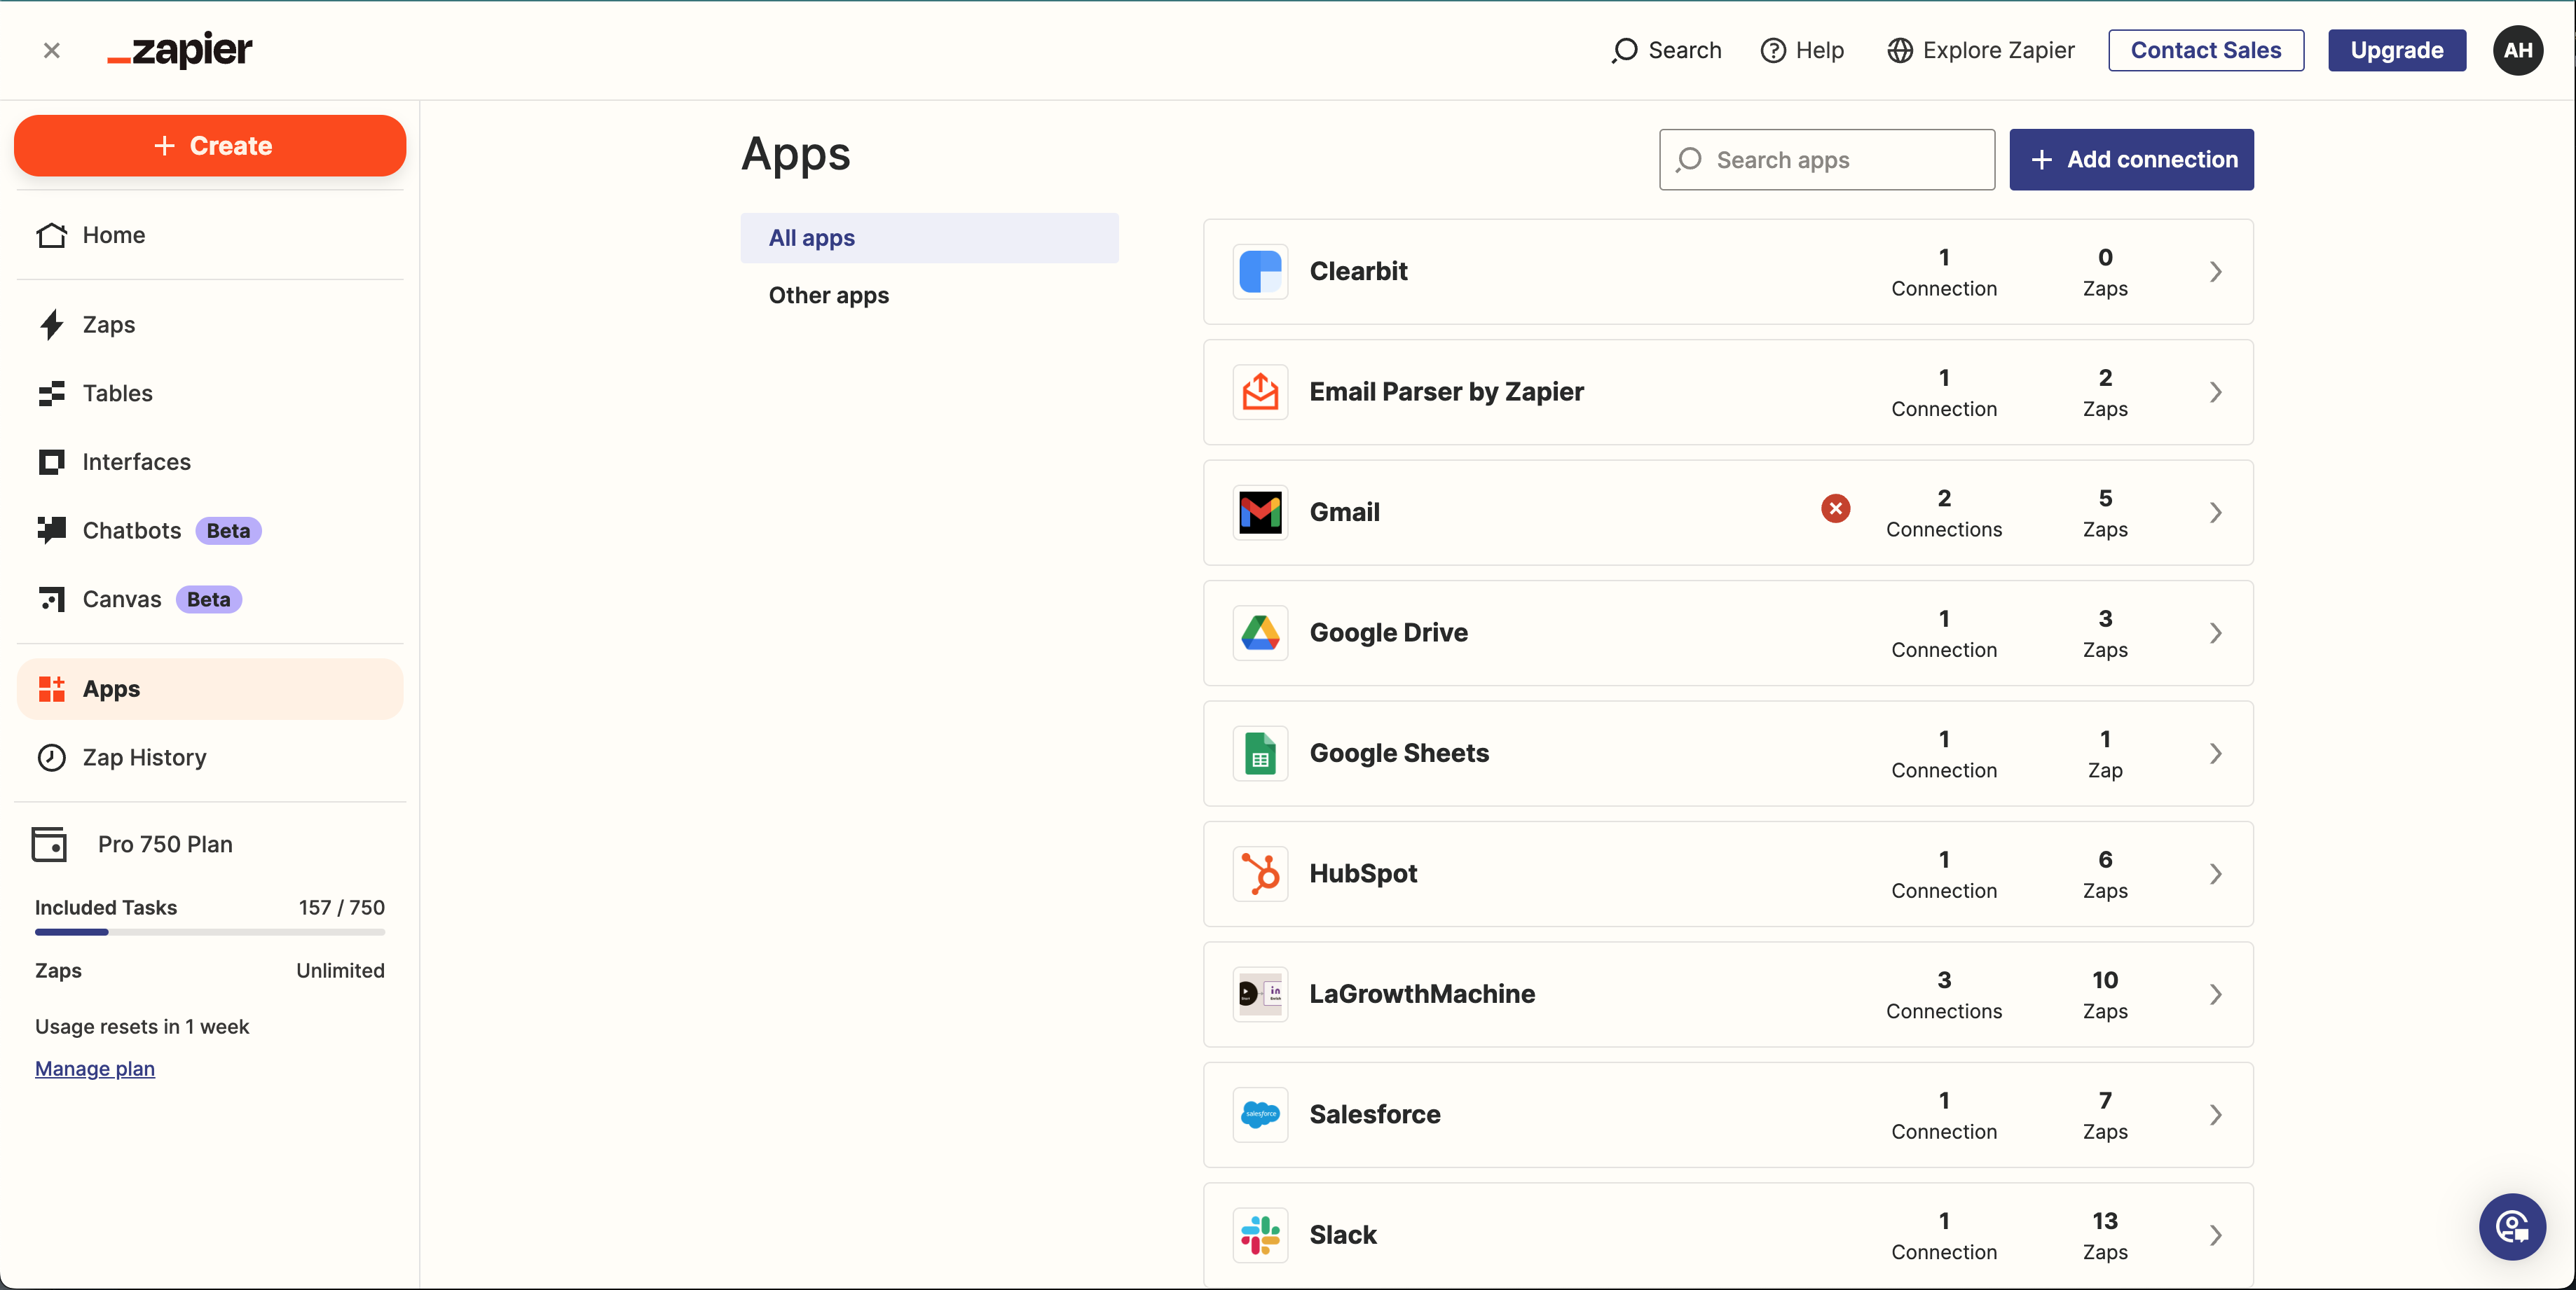Click the Search apps input field
This screenshot has width=2576, height=1290.
[x=1826, y=159]
